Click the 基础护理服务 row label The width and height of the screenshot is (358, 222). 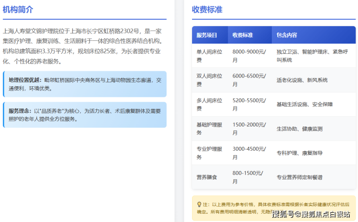pos(209,128)
